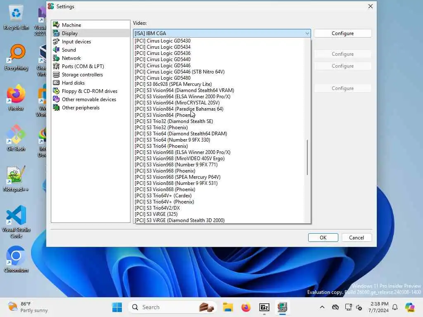The width and height of the screenshot is (423, 317).
Task: Select the Floppy & CD-ROM drives icon
Action: [56, 91]
